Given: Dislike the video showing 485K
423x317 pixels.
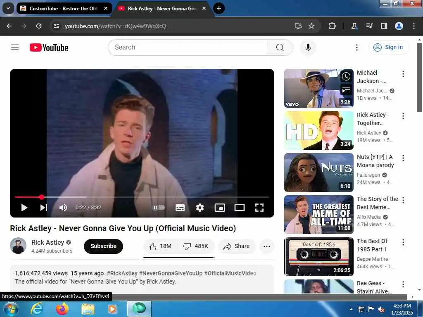Looking at the screenshot, I should 196,246.
